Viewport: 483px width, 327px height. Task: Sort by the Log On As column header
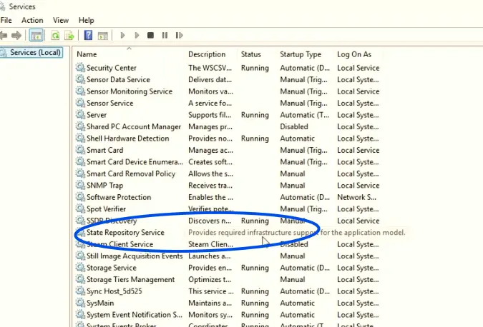point(354,54)
